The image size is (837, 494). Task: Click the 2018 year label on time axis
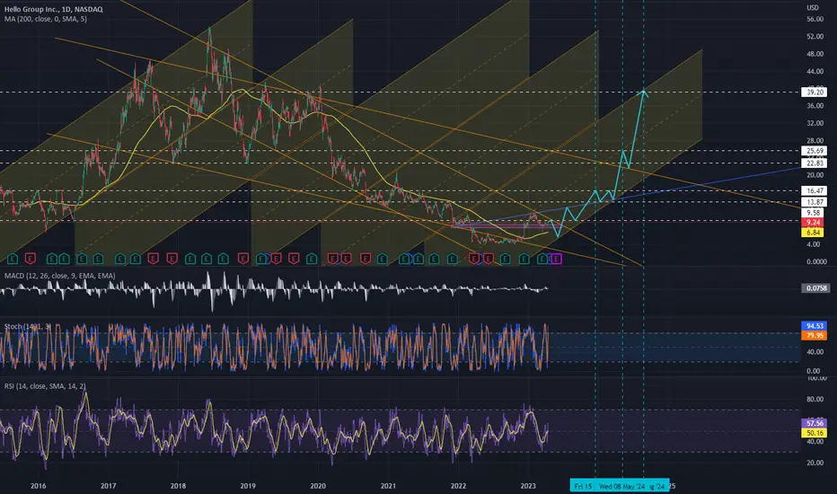(x=178, y=486)
